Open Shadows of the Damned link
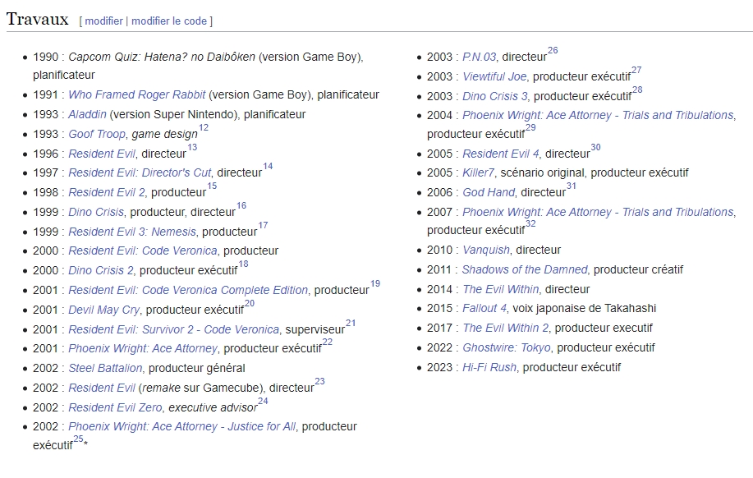 point(525,269)
